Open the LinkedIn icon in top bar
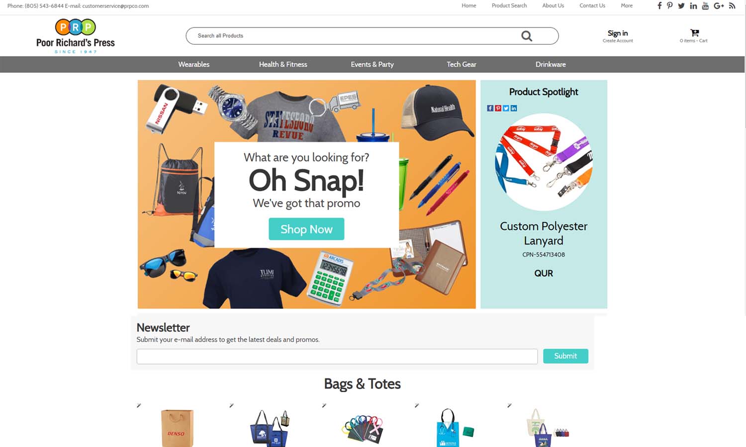The height and width of the screenshot is (447, 746). pyautogui.click(x=693, y=6)
